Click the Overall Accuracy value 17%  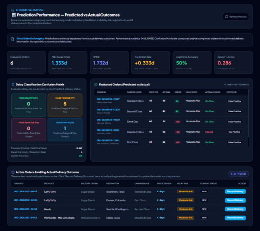(x=81, y=156)
